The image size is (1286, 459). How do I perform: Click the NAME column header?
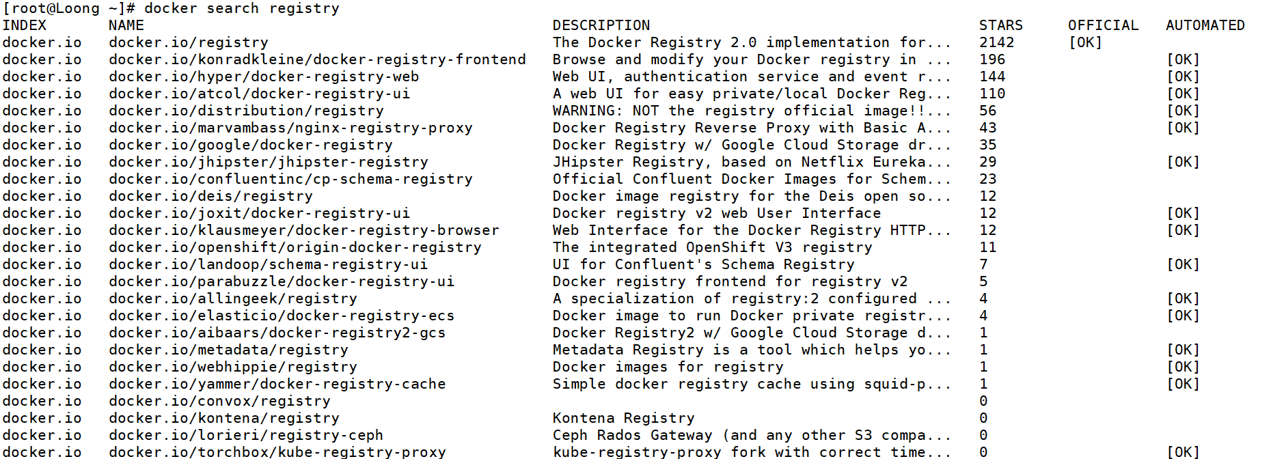(126, 25)
